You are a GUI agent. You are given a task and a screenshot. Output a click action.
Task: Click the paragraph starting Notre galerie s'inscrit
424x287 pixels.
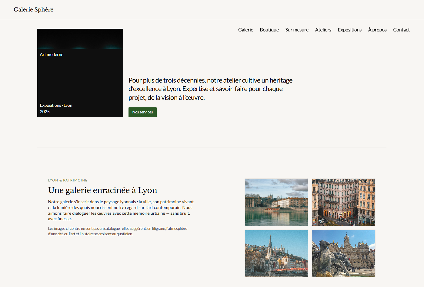(x=121, y=210)
